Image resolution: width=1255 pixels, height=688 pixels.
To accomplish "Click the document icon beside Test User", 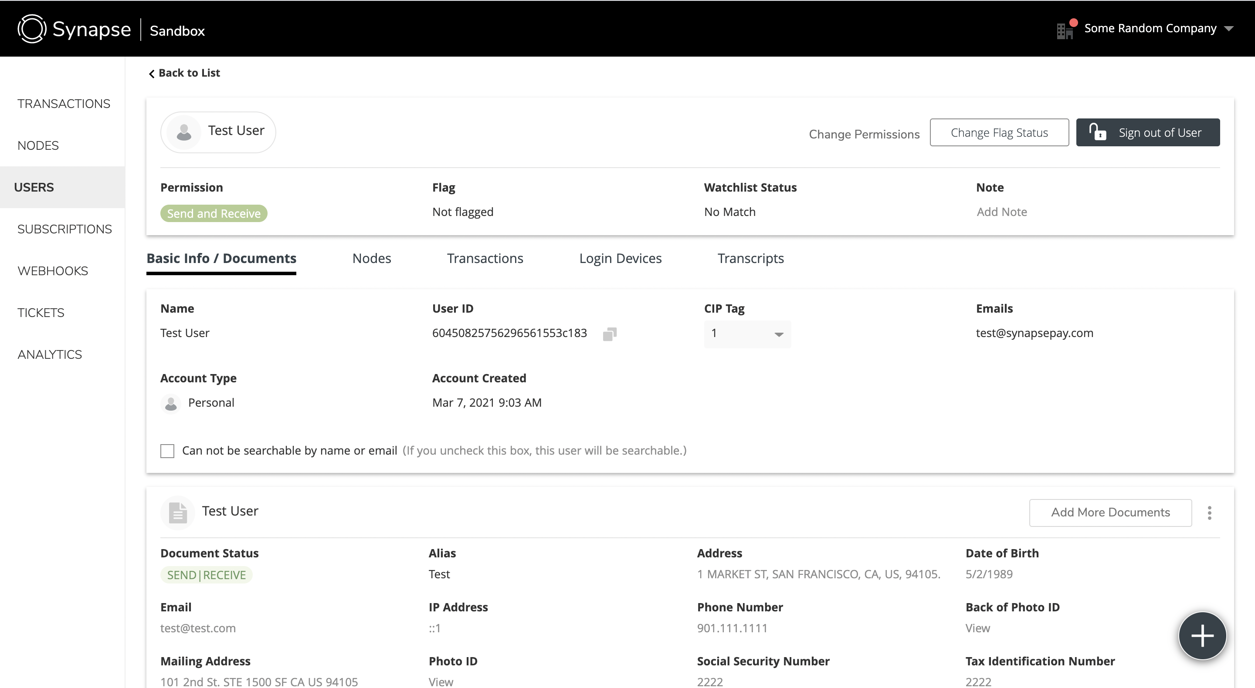I will 177,512.
